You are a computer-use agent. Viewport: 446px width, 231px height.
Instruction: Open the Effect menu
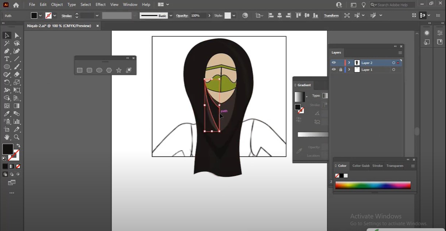click(100, 5)
